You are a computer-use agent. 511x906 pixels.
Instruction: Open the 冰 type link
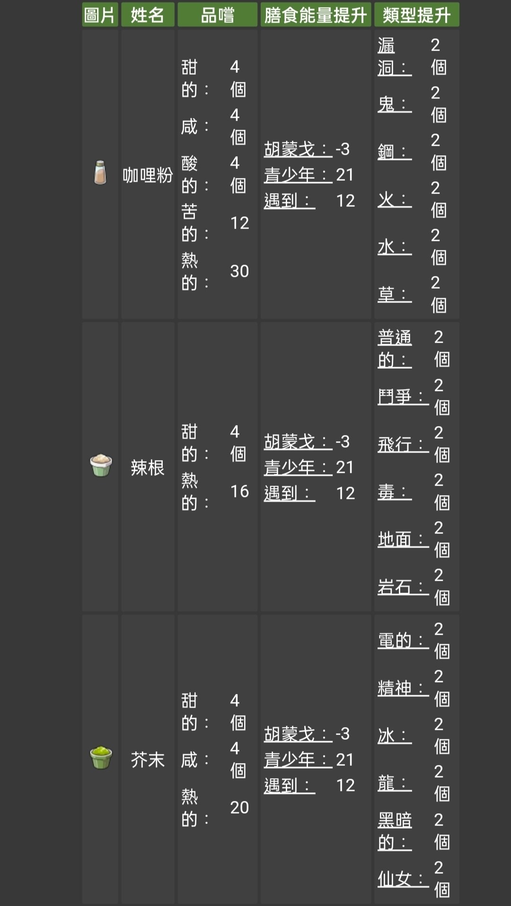tap(395, 736)
